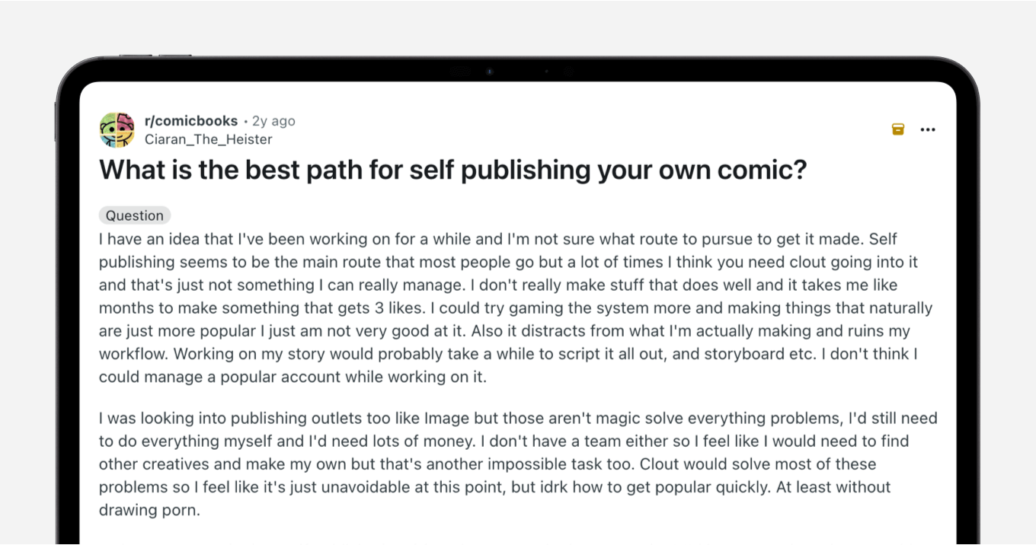Screen dimensions: 1036x545
Task: Open the r/comicbooks community page
Action: (x=191, y=120)
